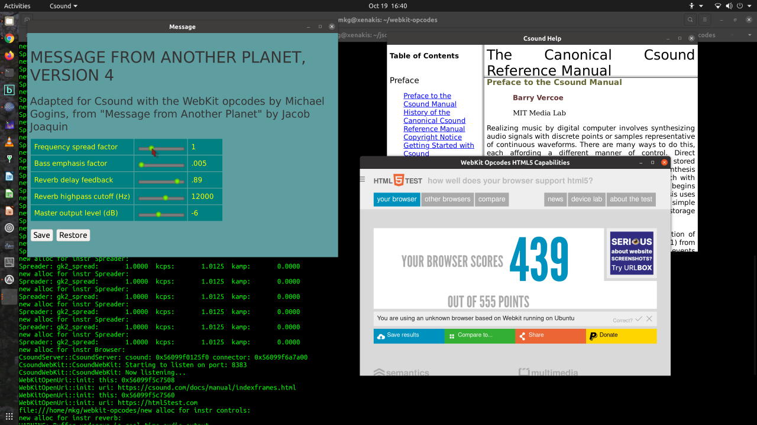The height and width of the screenshot is (425, 757).
Task: Confirm browser identification with the checkmark
Action: pyautogui.click(x=639, y=319)
